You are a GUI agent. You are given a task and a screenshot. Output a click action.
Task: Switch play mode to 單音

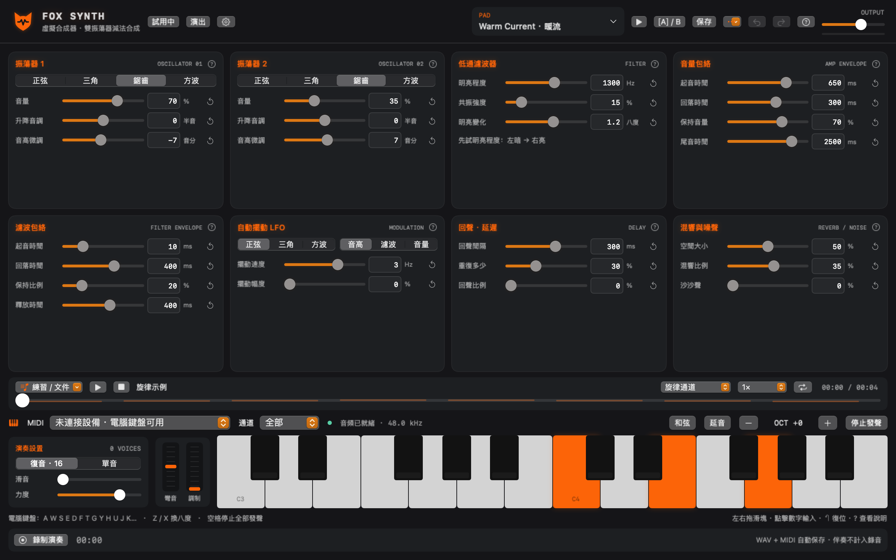click(x=109, y=463)
